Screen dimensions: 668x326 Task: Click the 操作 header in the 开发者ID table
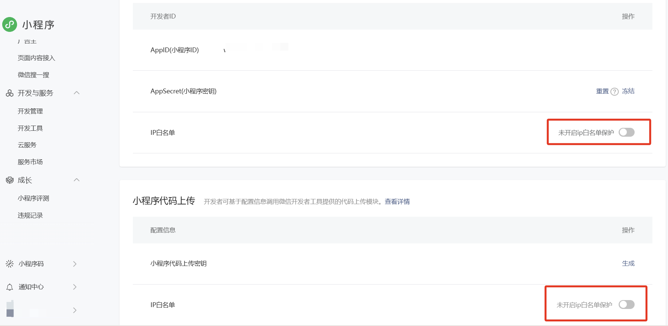(628, 16)
